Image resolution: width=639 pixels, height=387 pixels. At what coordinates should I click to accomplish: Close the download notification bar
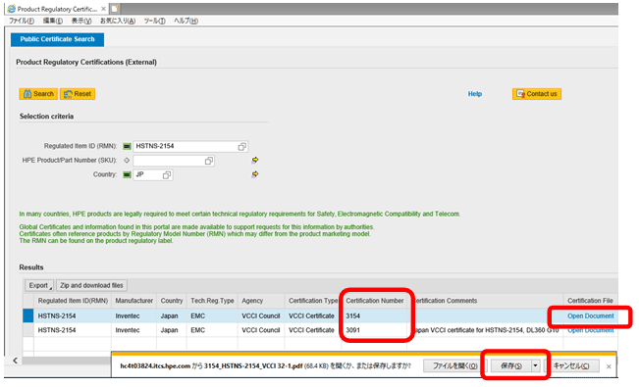(609, 366)
